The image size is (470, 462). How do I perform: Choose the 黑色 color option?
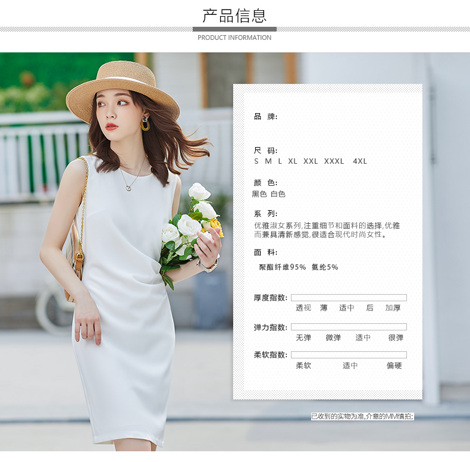coord(259,194)
